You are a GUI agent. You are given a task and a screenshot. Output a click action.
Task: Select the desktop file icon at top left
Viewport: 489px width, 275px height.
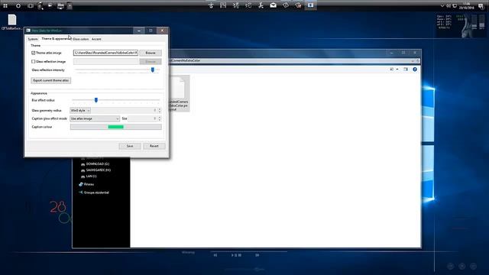[12, 22]
